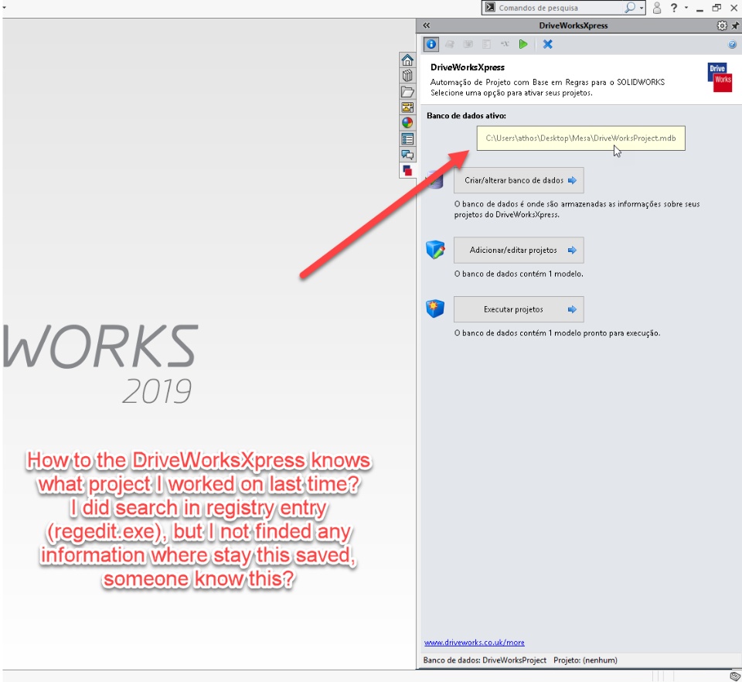Click the greyed-out second DriveWorksXpress toolbar icon
The image size is (742, 682).
point(450,44)
